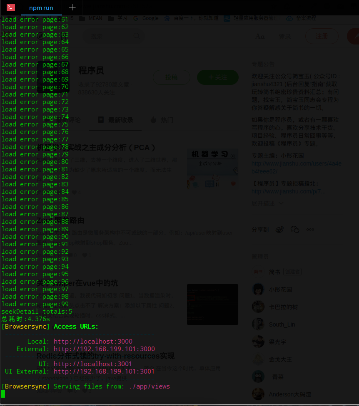Click the "load error page:75" line
359x406 pixels.
tap(35, 124)
